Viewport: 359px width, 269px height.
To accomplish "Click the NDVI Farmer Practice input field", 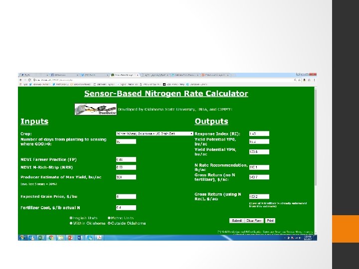I will coord(126,160).
